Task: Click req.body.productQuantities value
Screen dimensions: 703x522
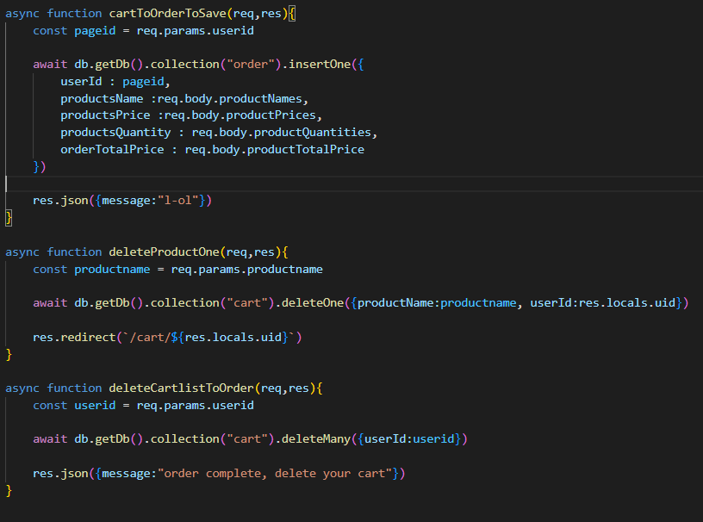Action: click(282, 133)
